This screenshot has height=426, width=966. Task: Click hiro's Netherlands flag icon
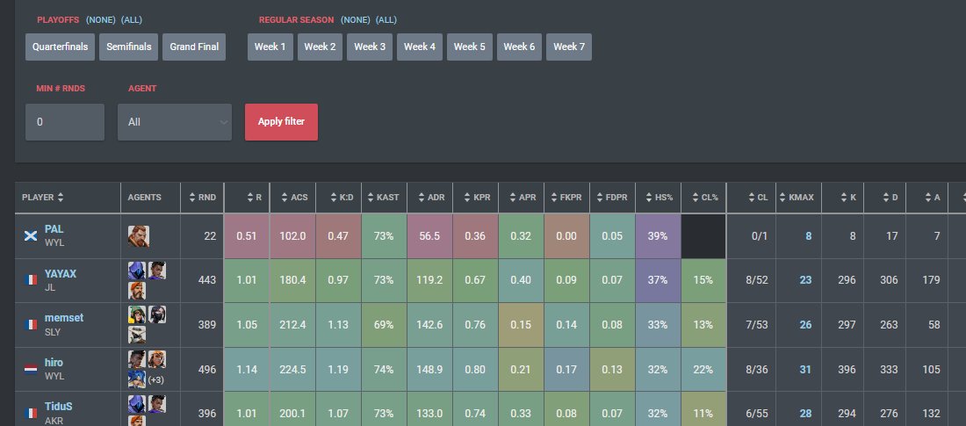point(30,369)
